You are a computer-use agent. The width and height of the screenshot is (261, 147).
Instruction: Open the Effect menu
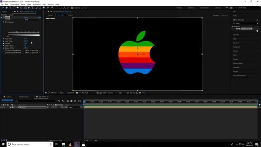point(29,4)
